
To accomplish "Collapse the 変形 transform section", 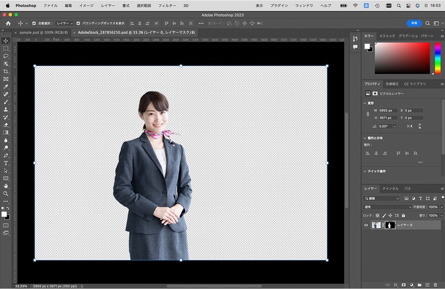I will click(x=365, y=103).
